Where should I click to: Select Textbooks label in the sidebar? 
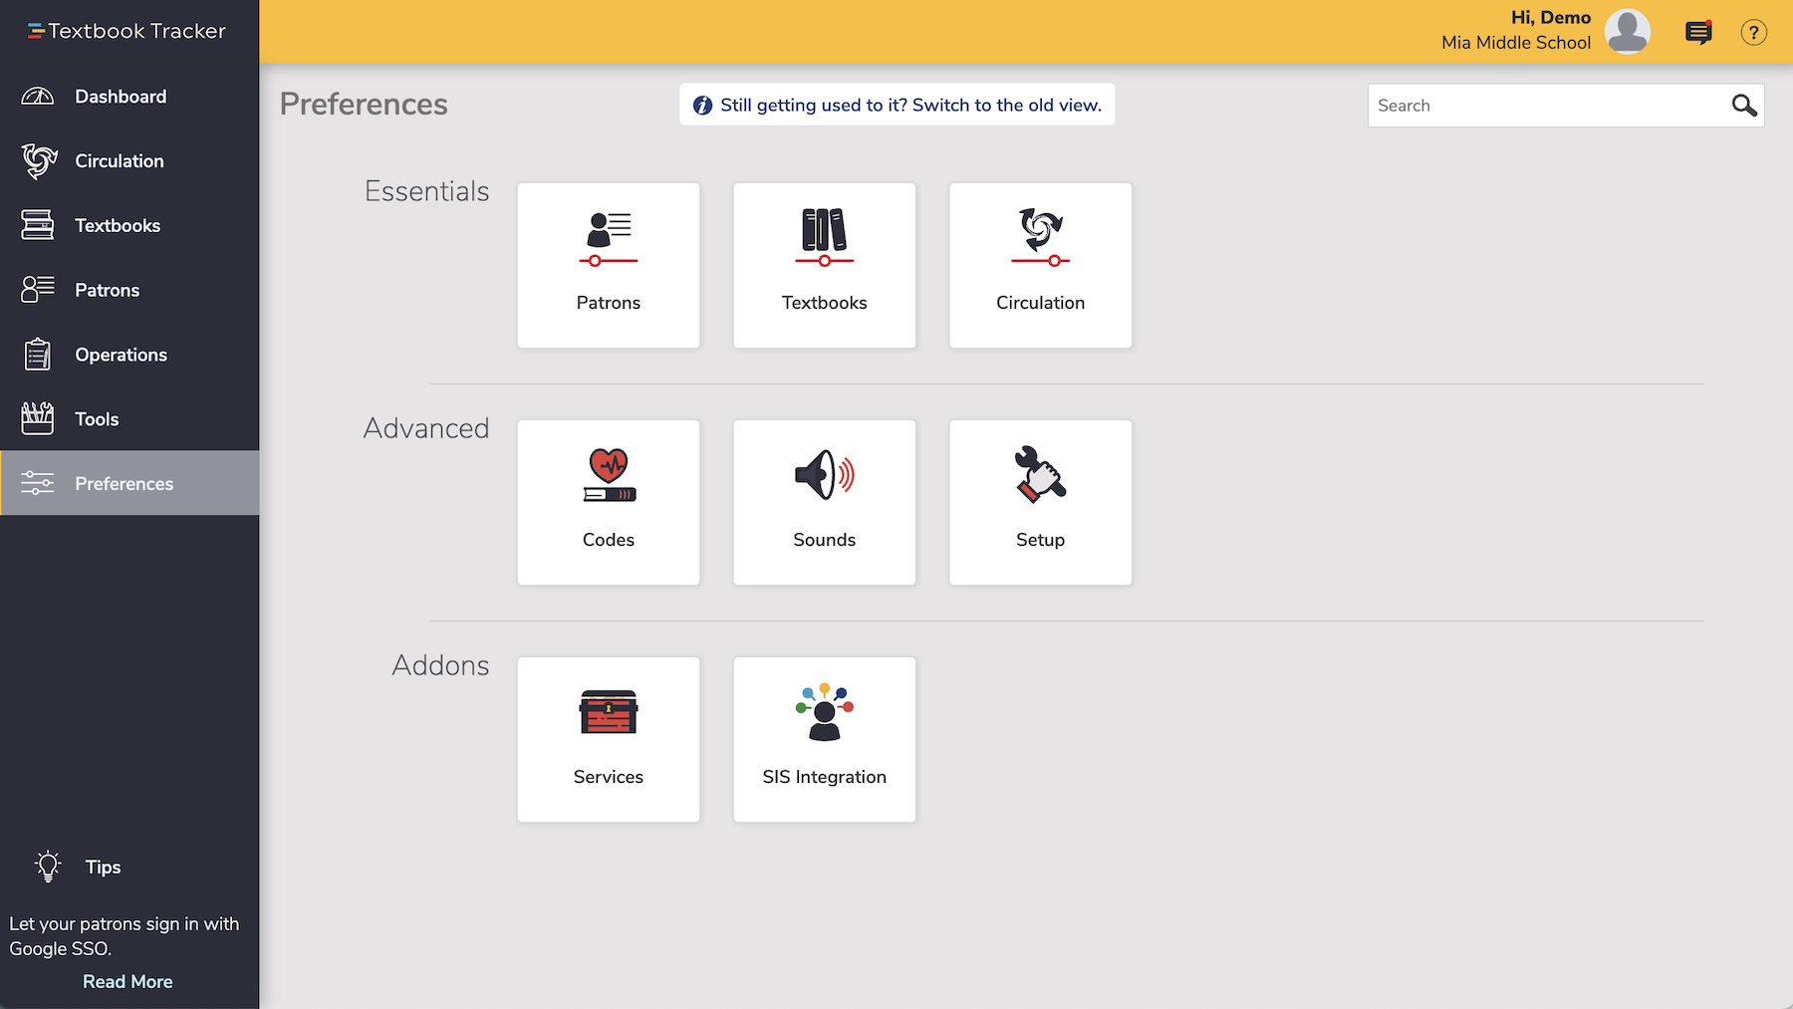[x=118, y=226]
